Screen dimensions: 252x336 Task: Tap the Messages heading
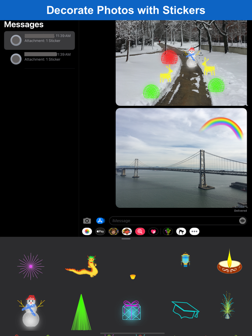pos(24,24)
